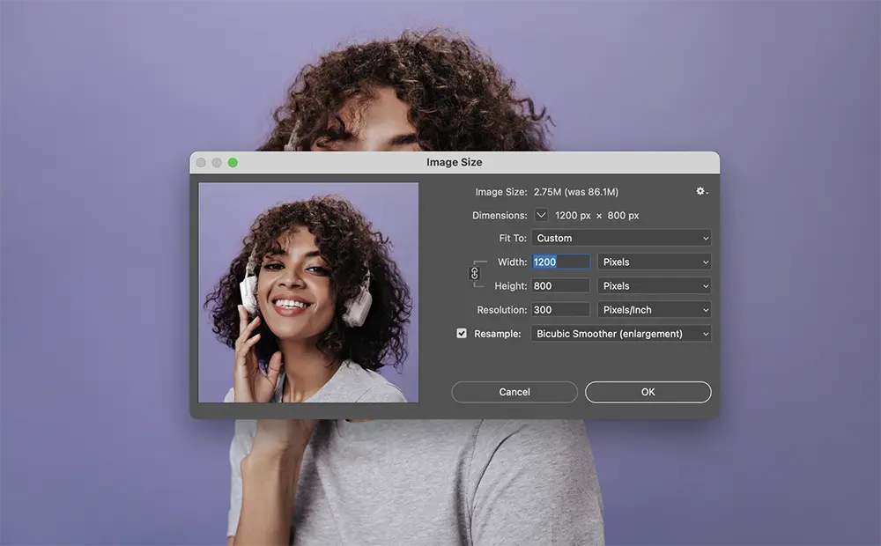Open the Height units Pixels dropdown
Image resolution: width=881 pixels, height=546 pixels.
[x=654, y=286]
